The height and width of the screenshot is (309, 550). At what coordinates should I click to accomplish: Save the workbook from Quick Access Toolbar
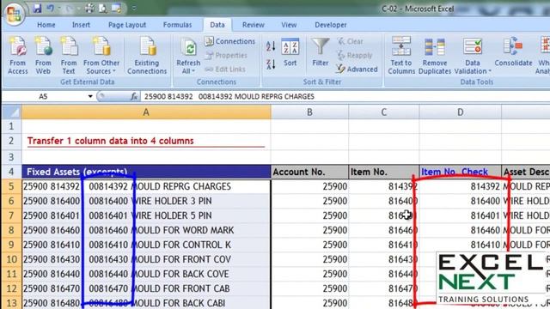tap(37, 8)
